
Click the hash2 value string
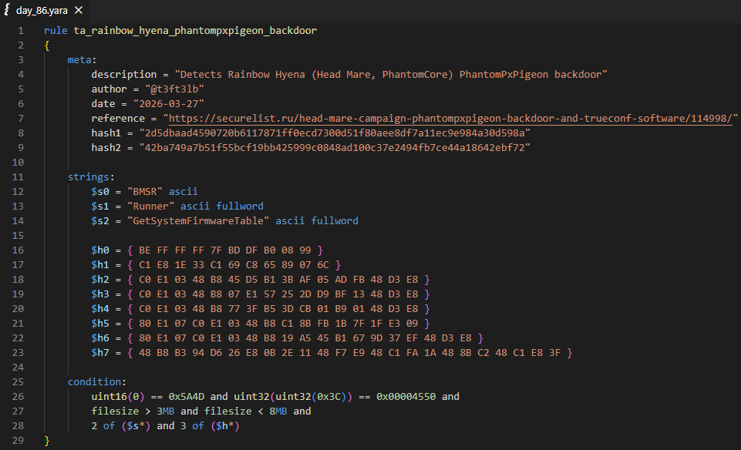(335, 148)
